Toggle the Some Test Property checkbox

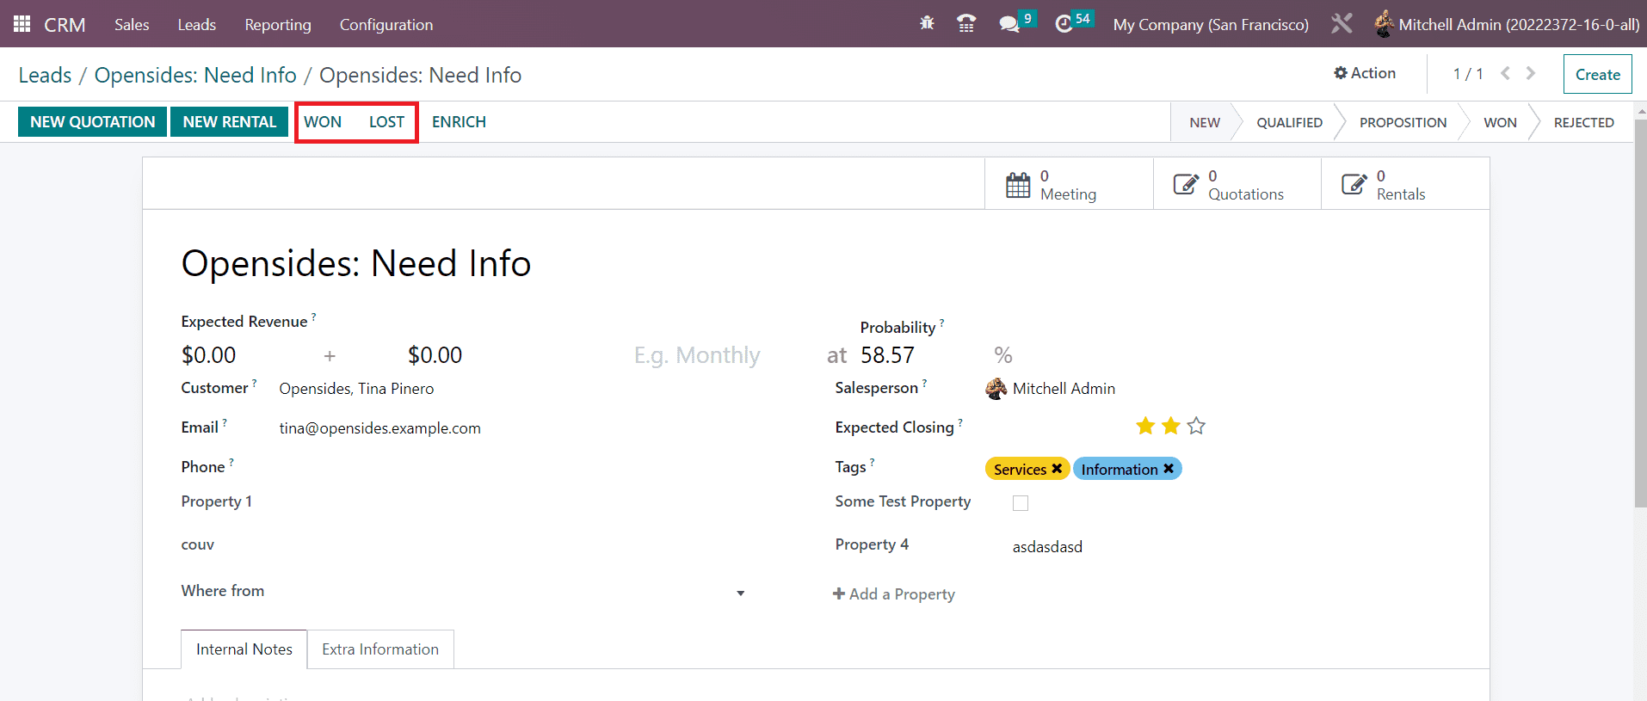(x=1021, y=503)
